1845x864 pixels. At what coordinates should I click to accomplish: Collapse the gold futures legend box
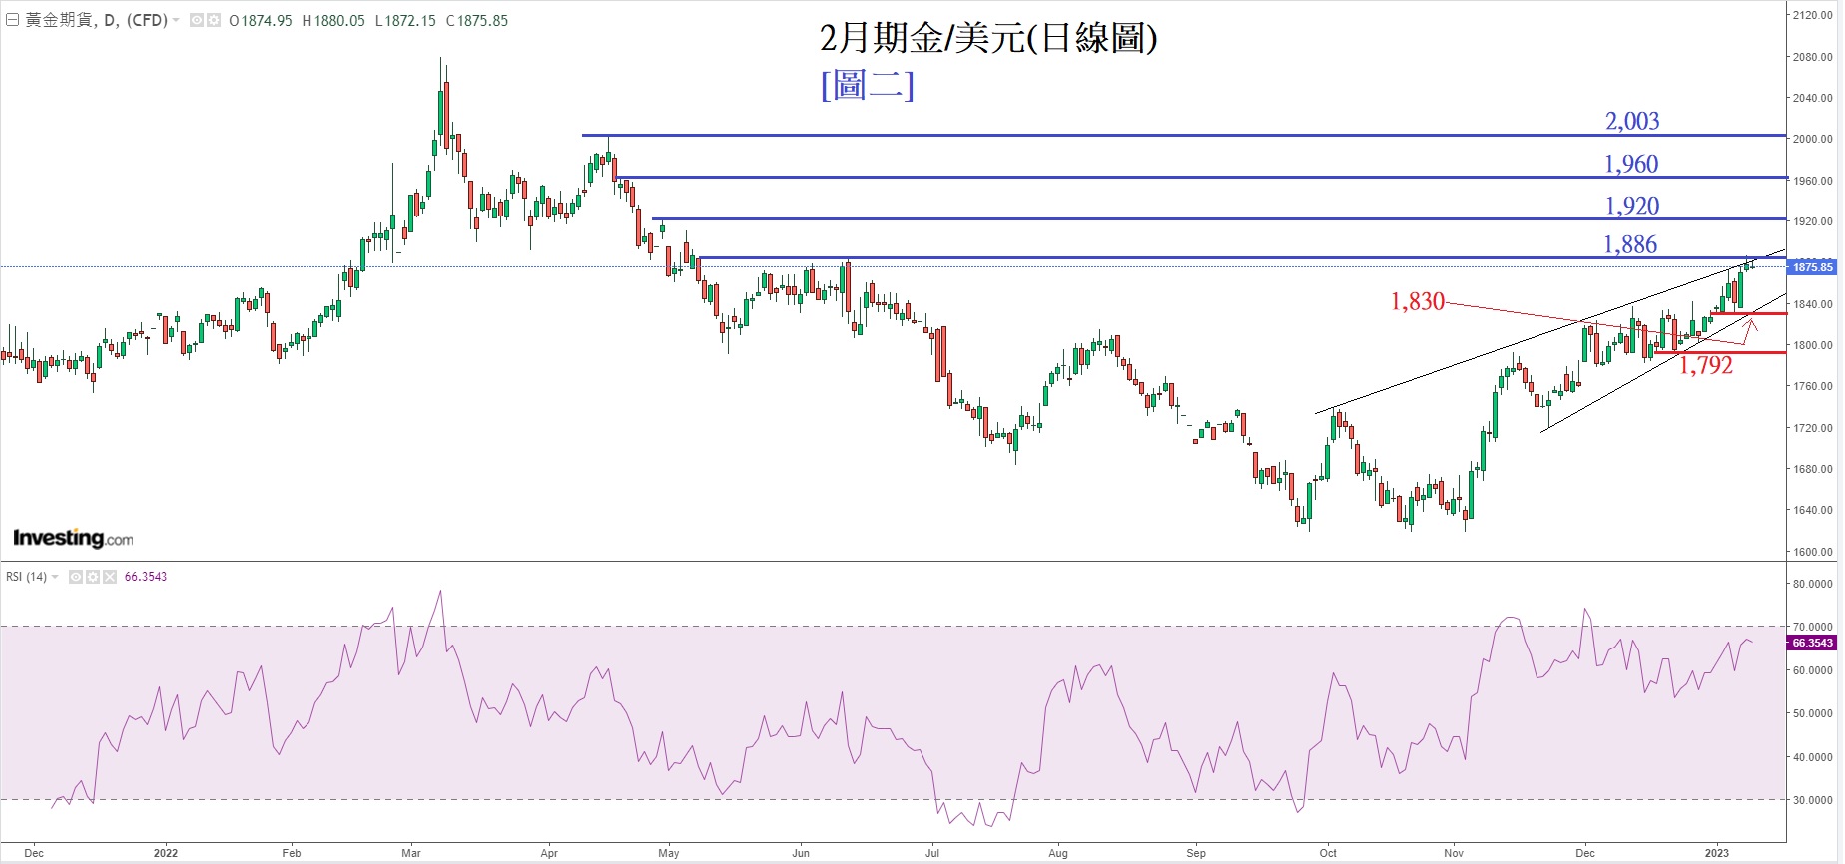[x=13, y=20]
